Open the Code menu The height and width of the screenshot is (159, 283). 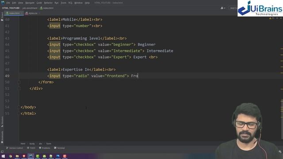(39, 3)
